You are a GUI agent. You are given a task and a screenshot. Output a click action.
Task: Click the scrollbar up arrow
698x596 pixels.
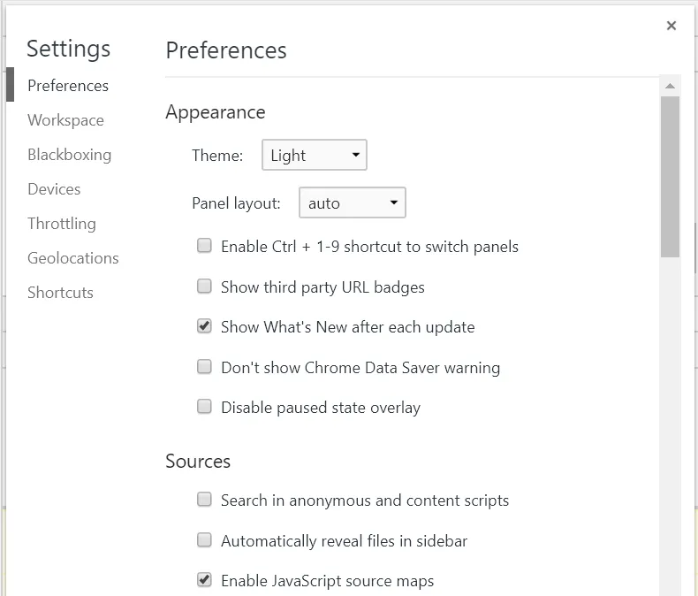[670, 87]
